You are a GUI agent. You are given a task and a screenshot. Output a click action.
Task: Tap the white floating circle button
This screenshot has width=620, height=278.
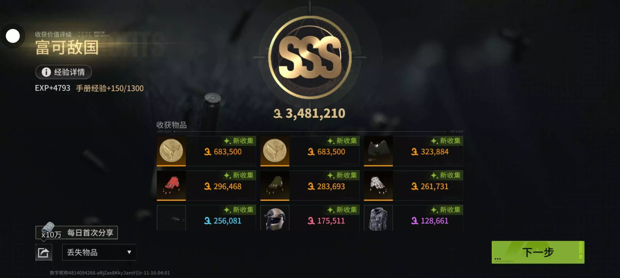tap(13, 36)
